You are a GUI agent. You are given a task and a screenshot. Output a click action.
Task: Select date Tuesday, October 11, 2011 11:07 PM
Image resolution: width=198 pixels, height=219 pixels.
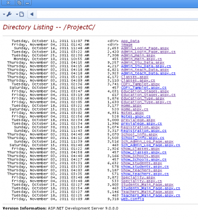[50, 41]
